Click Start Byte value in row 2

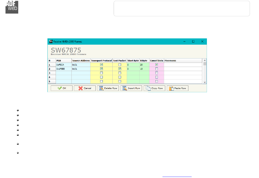pos(133,69)
